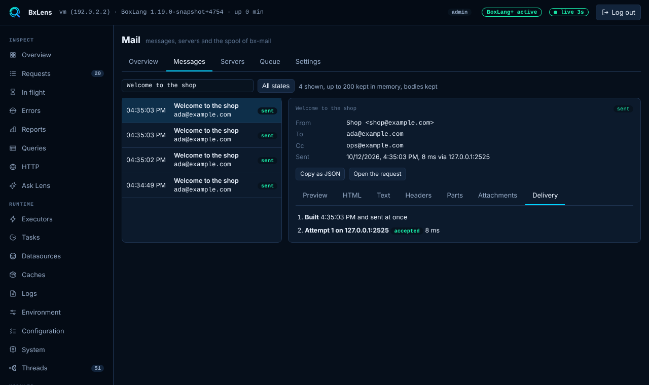The height and width of the screenshot is (385, 649).
Task: Click the accepted status on Attempt 1
Action: coord(407,231)
